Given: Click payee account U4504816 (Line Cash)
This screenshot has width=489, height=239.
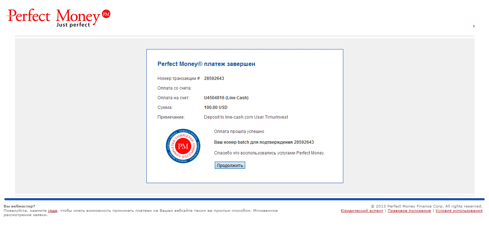Looking at the screenshot, I should tap(226, 98).
